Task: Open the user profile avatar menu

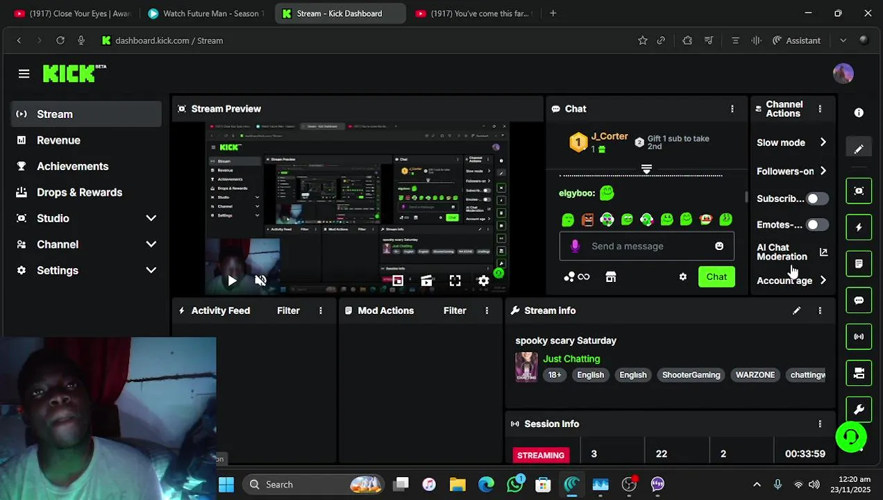Action: 843,74
